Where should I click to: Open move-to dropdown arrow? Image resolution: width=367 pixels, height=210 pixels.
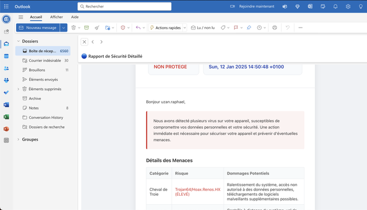pyautogui.click(x=113, y=28)
